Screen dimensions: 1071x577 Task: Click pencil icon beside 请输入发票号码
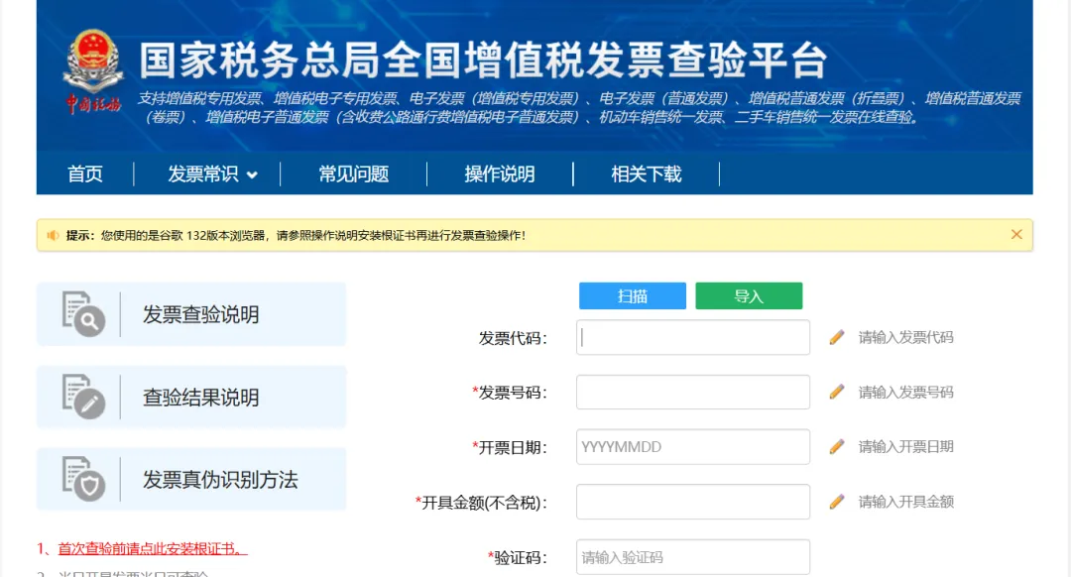[837, 392]
